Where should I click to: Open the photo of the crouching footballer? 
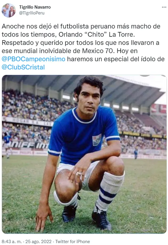(84, 154)
